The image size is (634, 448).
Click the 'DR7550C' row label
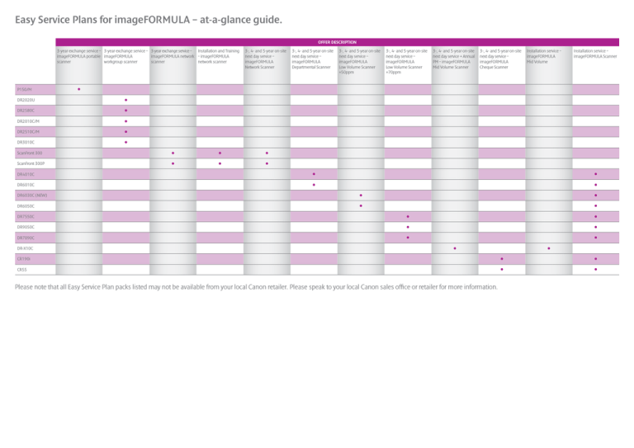(26, 216)
